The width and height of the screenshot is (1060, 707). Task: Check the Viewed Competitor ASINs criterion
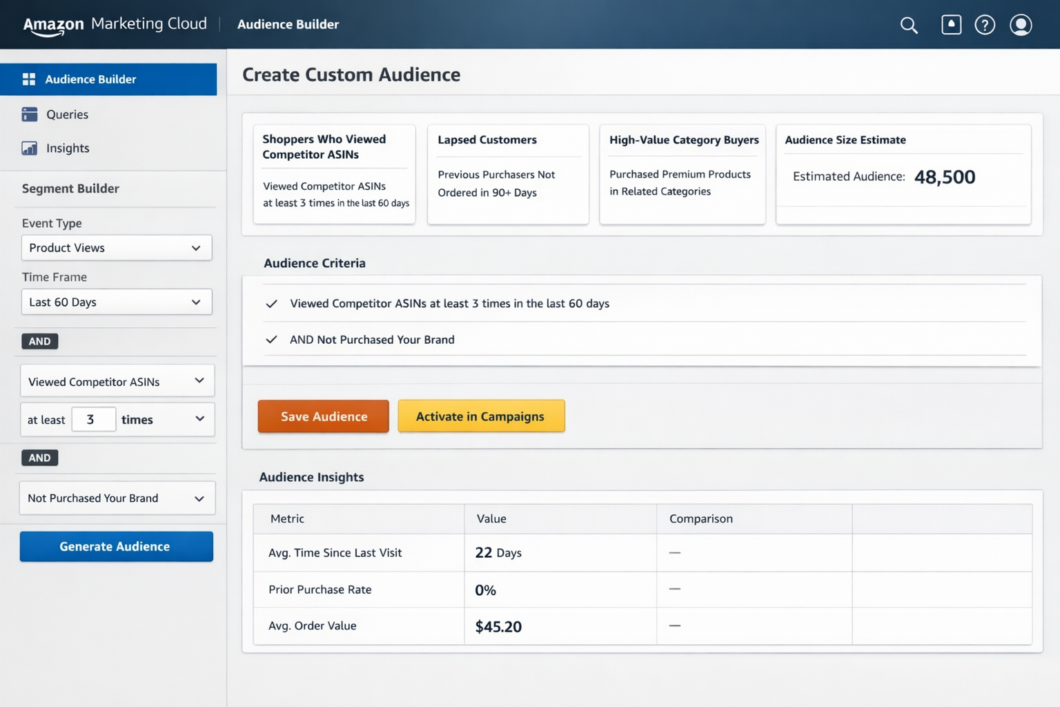271,304
